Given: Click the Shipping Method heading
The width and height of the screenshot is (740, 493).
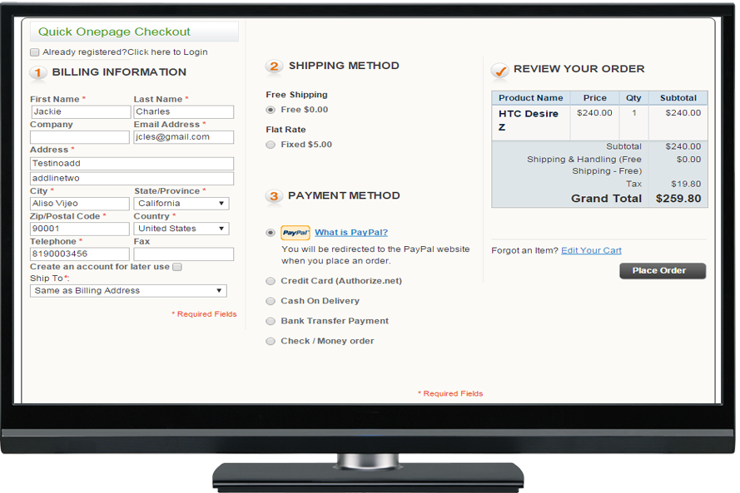Looking at the screenshot, I should (x=344, y=66).
